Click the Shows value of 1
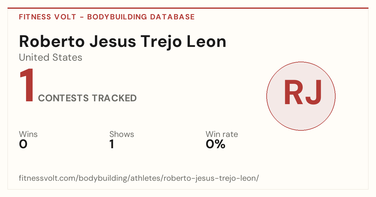The width and height of the screenshot is (376, 197). point(112,144)
